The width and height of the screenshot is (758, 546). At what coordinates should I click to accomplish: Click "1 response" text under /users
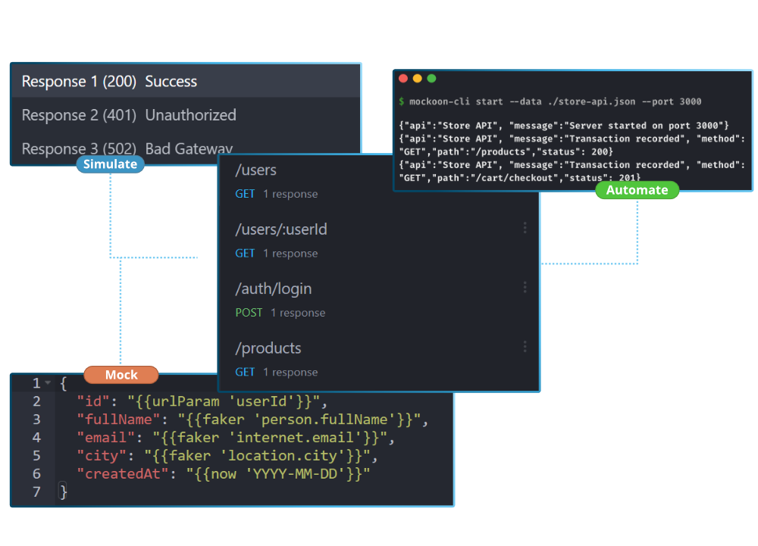(x=290, y=194)
